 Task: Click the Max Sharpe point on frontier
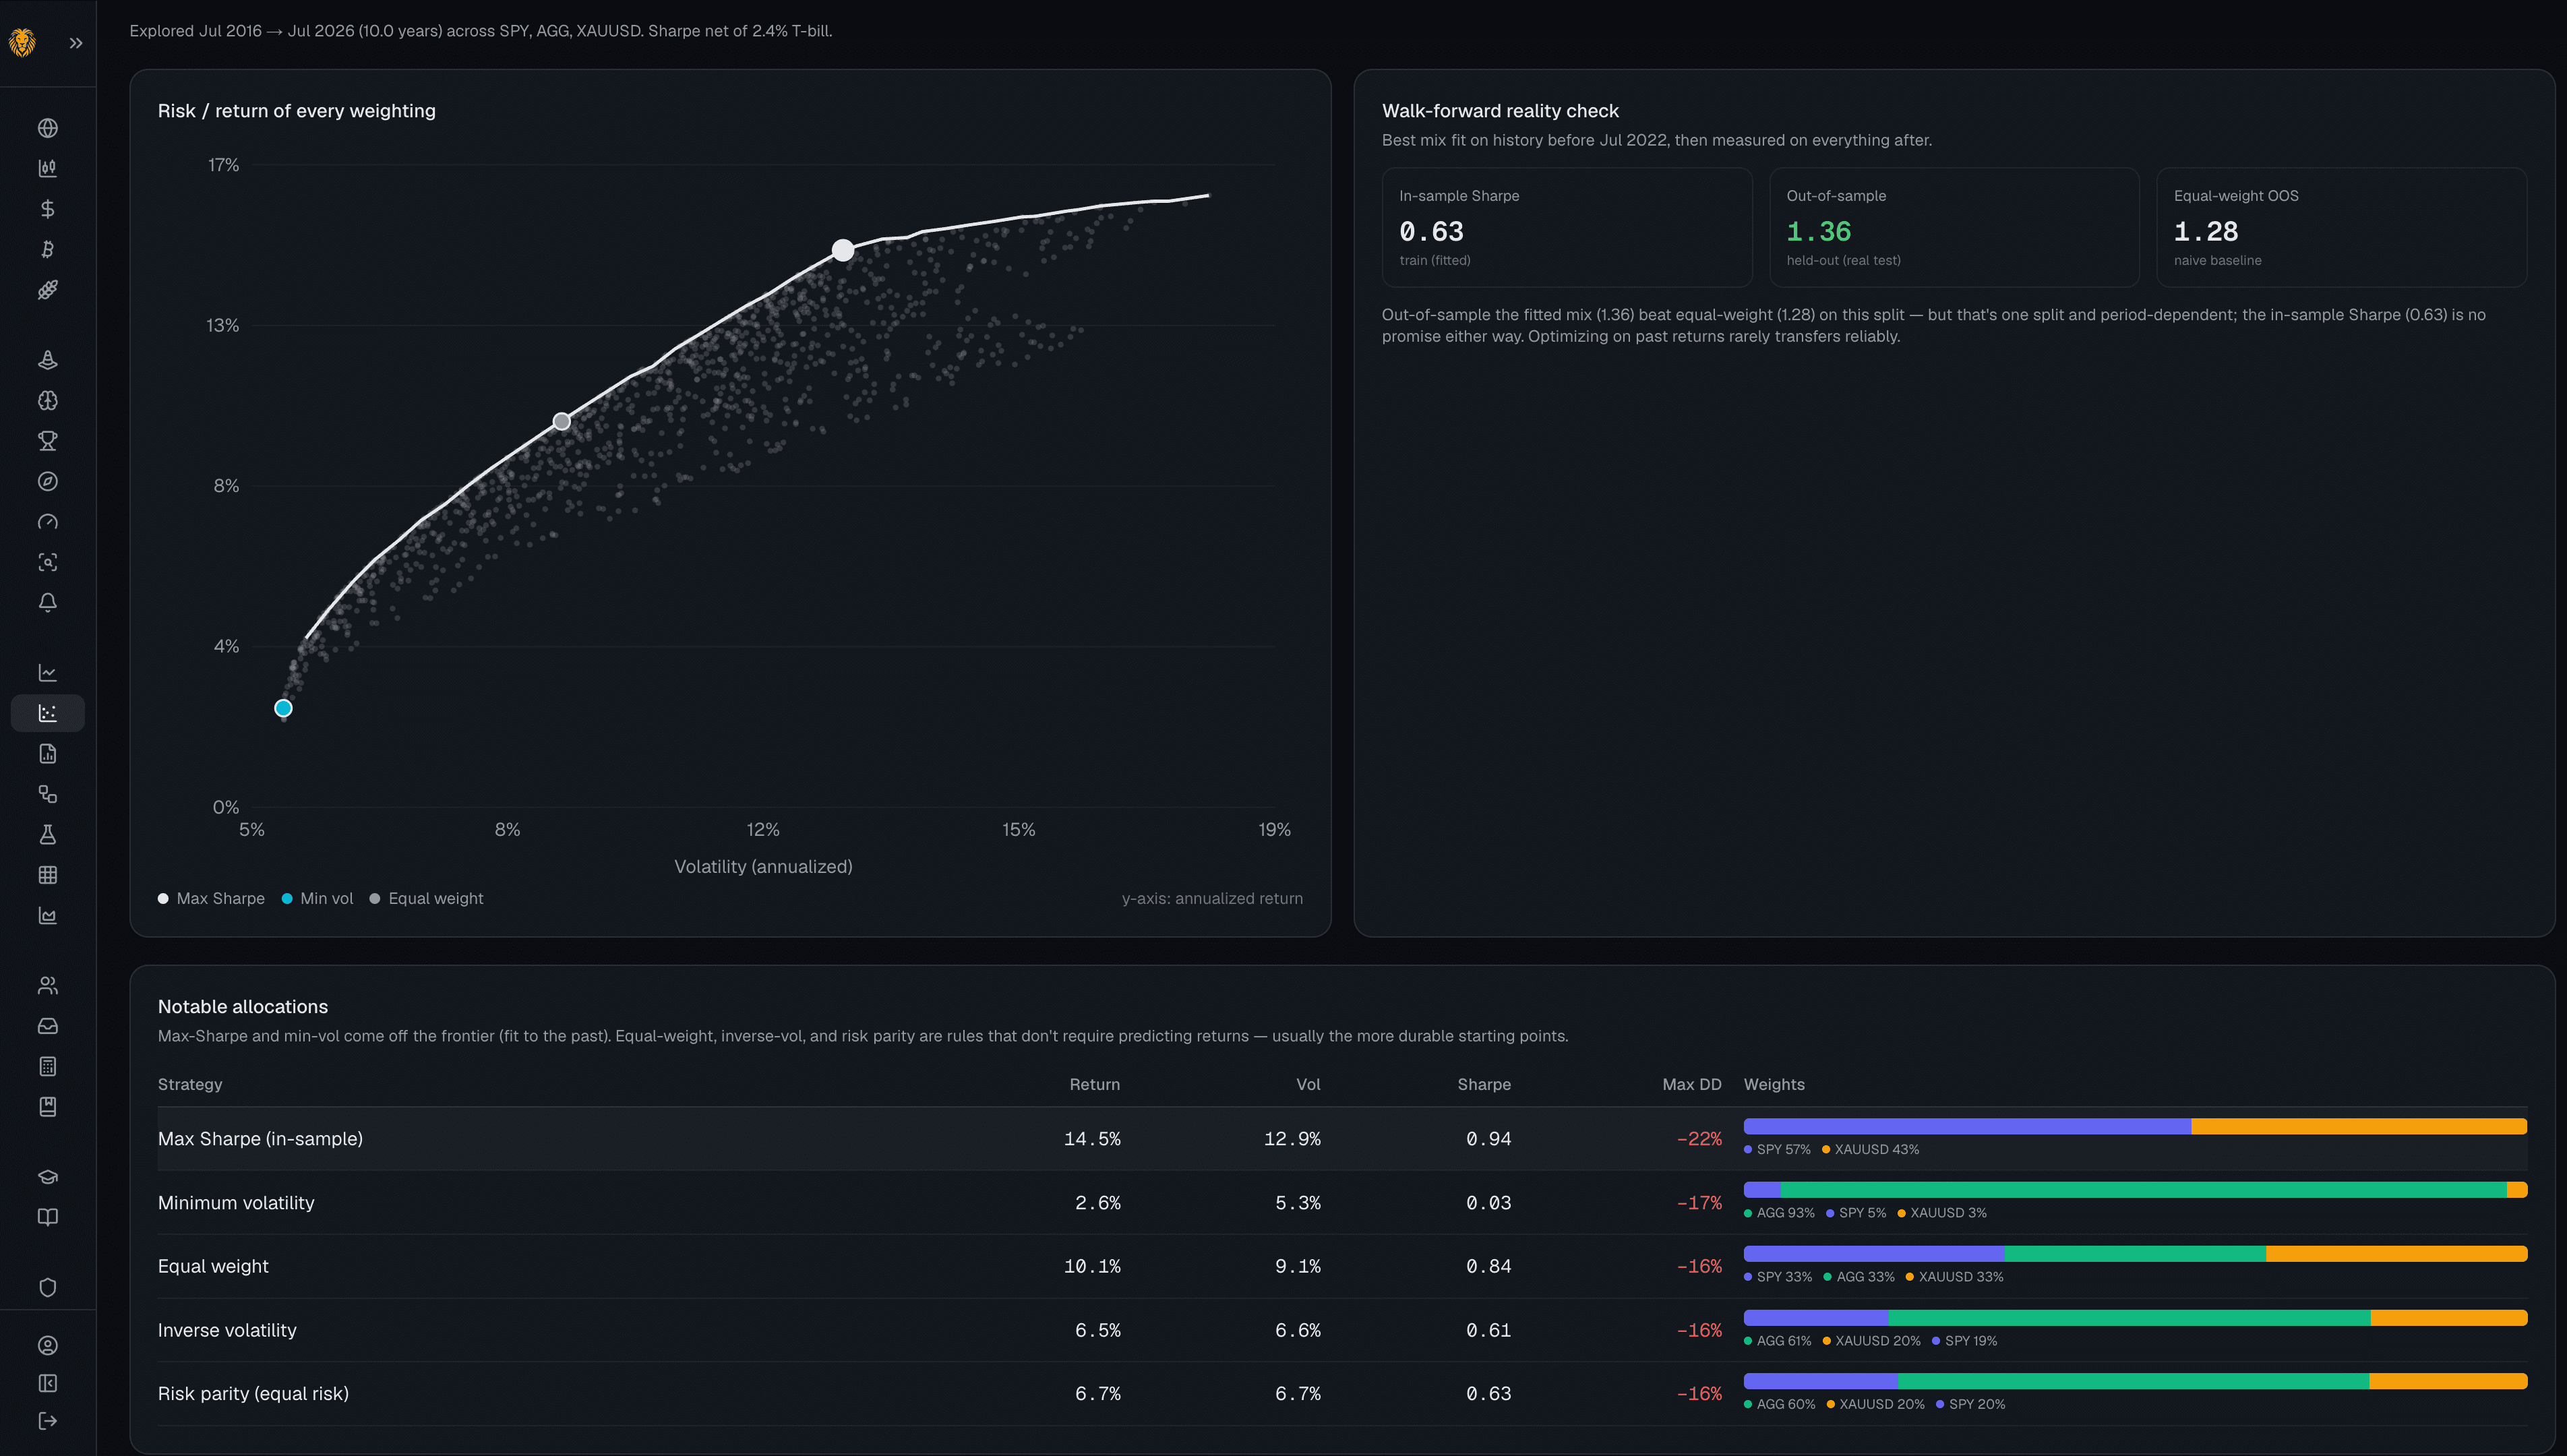click(843, 250)
